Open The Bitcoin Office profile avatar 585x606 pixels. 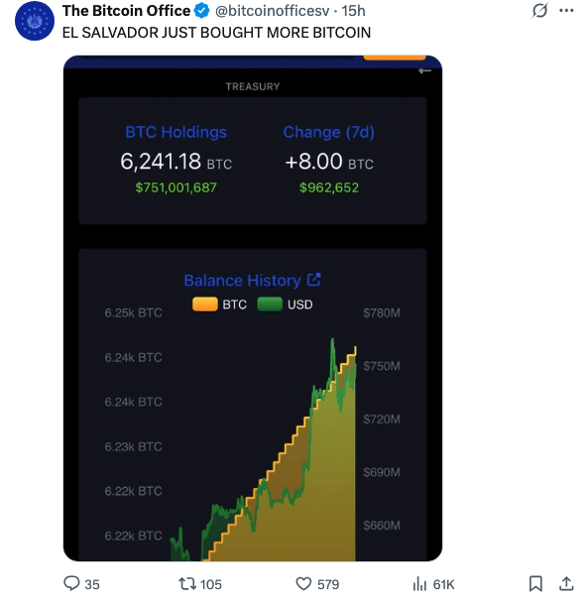[x=35, y=21]
